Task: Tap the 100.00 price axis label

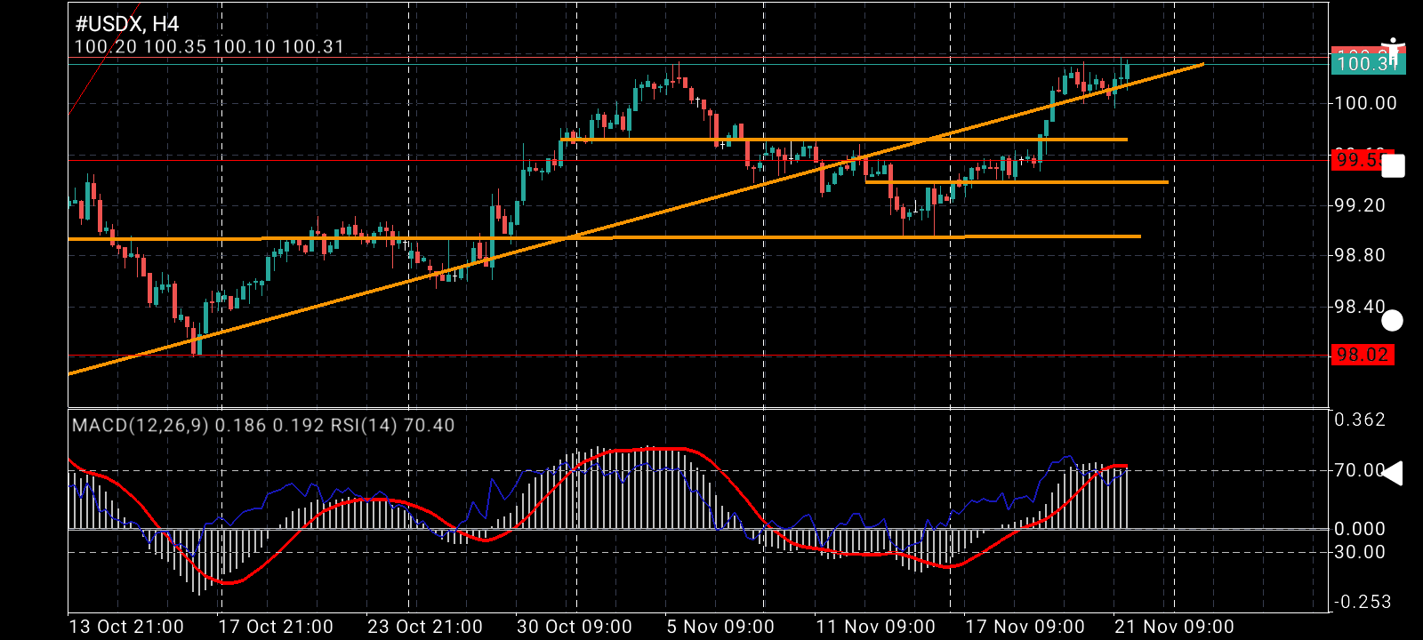Action: (x=1365, y=103)
